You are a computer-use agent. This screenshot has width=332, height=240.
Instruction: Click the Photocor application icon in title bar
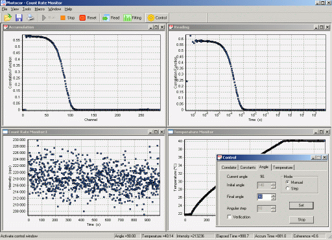[x=3, y=3]
